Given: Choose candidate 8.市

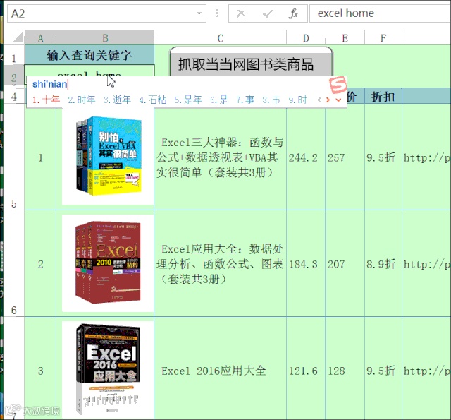Looking at the screenshot, I should tap(271, 100).
